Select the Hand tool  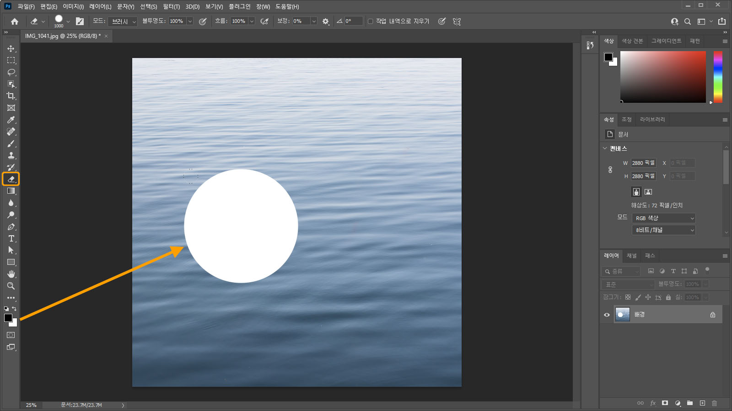[x=11, y=274]
